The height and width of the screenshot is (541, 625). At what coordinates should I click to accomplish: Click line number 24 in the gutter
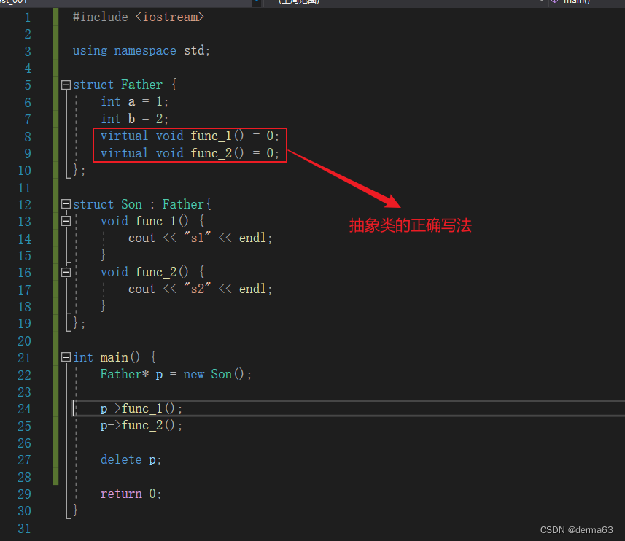(x=24, y=409)
